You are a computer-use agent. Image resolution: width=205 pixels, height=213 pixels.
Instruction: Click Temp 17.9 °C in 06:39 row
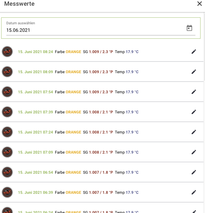pyautogui.click(x=127, y=192)
